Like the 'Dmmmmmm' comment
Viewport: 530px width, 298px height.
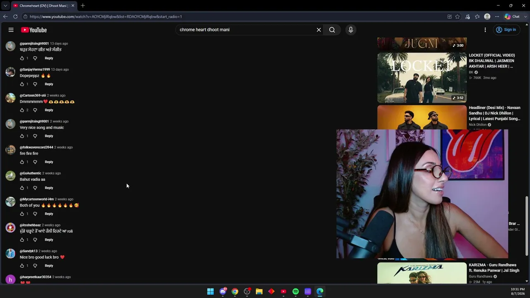22,110
